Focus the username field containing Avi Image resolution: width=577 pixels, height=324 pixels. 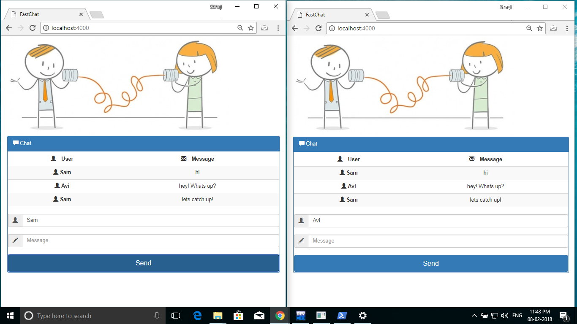click(x=438, y=221)
